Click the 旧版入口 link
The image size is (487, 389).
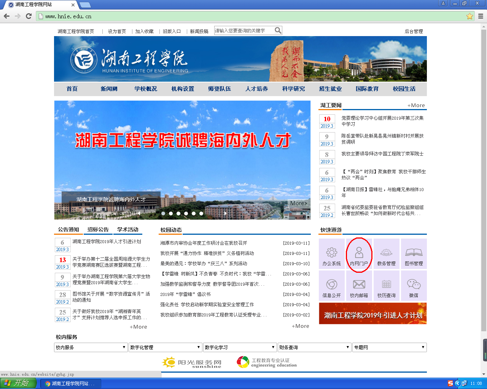[x=172, y=32]
